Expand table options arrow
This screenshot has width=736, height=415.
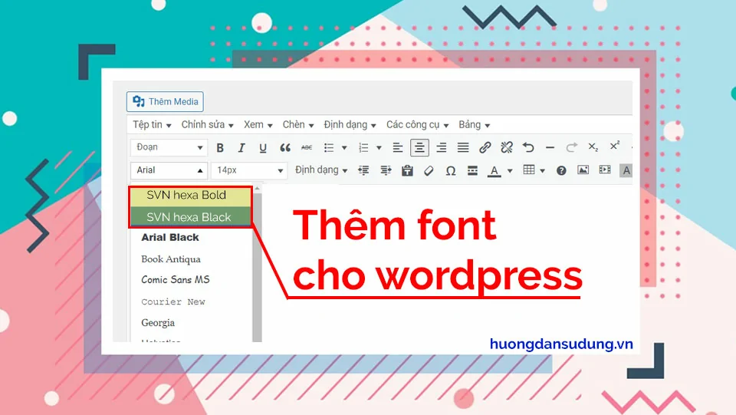click(542, 171)
